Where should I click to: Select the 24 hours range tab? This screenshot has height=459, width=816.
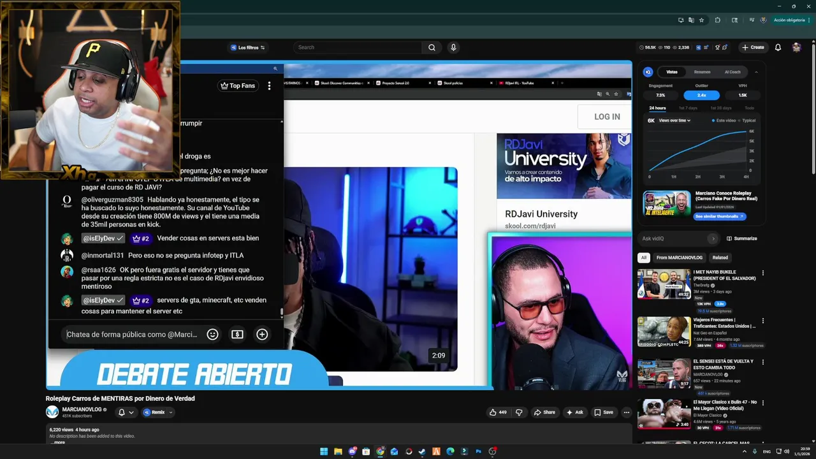coord(657,108)
